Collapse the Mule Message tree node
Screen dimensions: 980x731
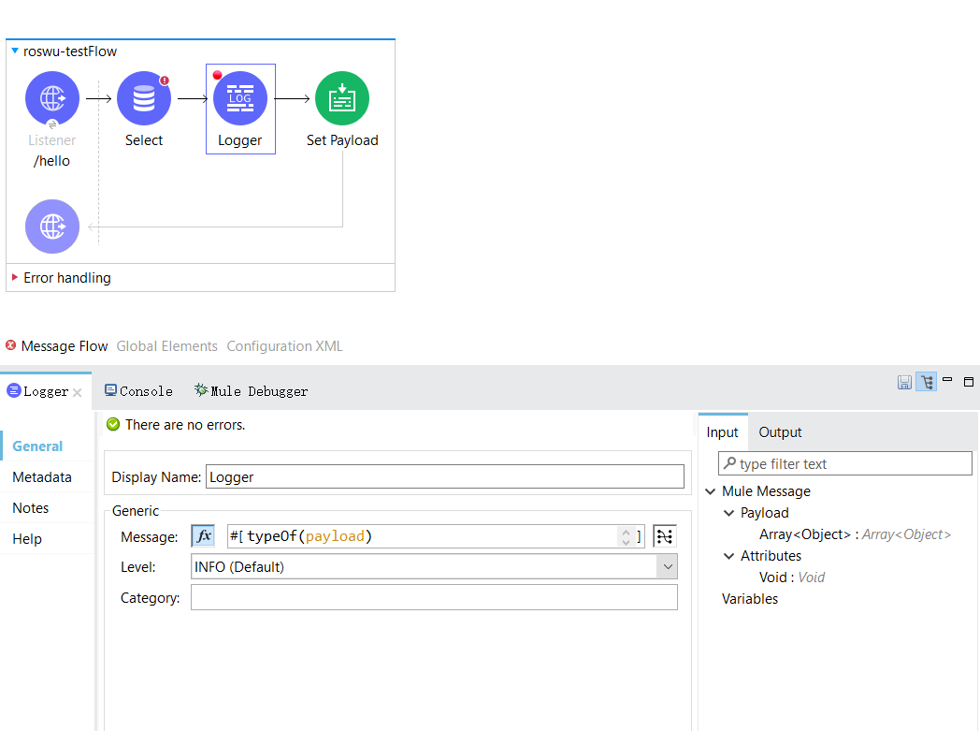coord(711,491)
